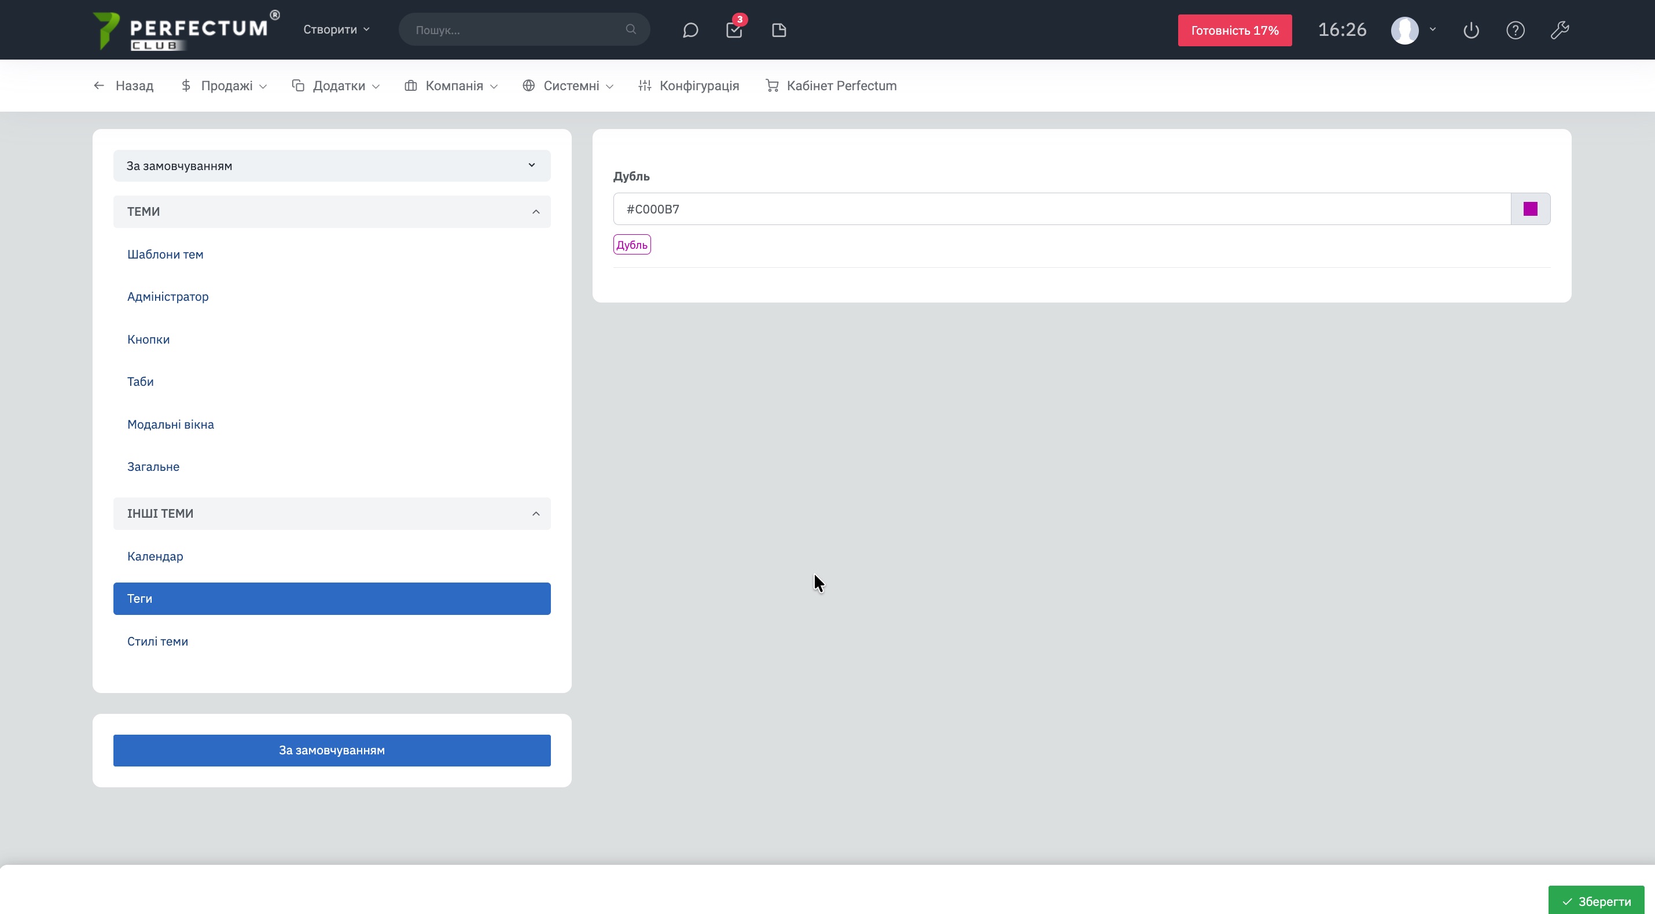Click the Perfectum Club logo
Image resolution: width=1655 pixels, height=914 pixels.
(x=186, y=30)
